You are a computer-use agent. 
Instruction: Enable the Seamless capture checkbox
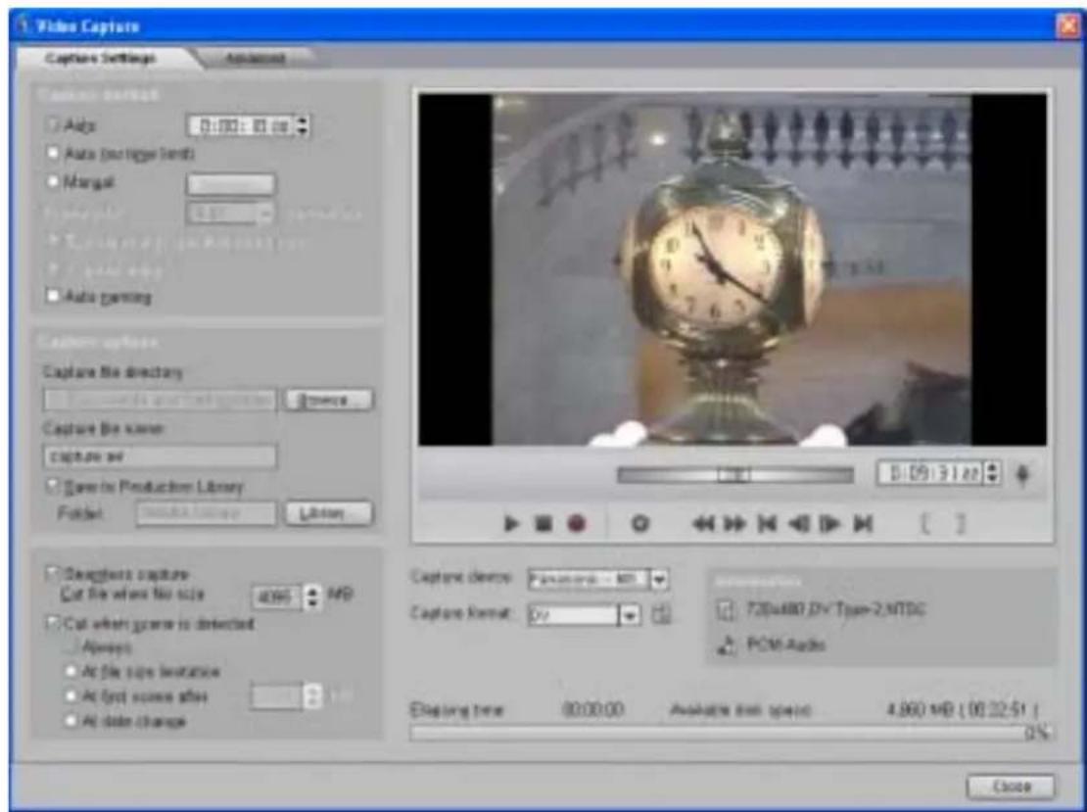53,573
